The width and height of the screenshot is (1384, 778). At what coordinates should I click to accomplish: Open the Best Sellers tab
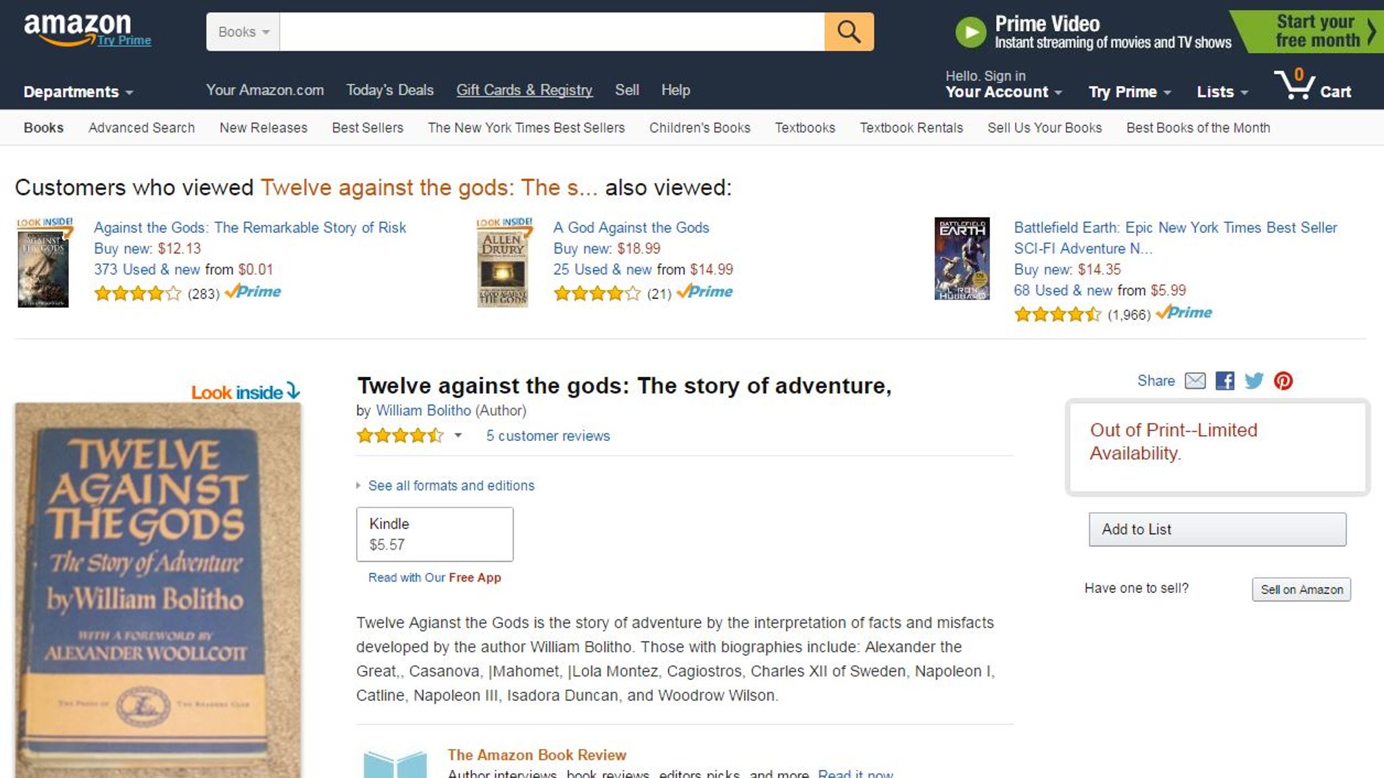[x=367, y=128]
